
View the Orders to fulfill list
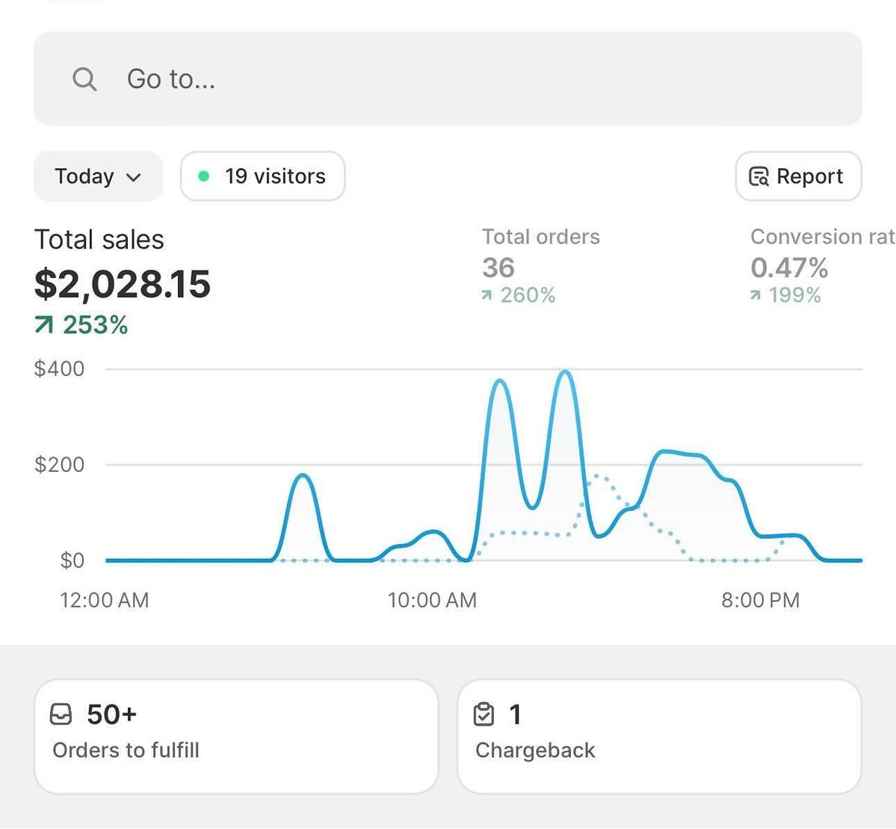point(236,735)
